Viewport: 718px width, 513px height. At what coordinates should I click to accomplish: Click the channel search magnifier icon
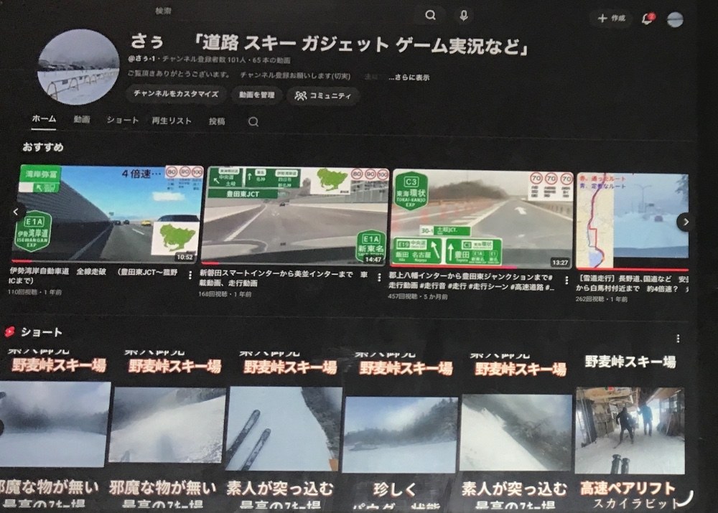pos(253,122)
